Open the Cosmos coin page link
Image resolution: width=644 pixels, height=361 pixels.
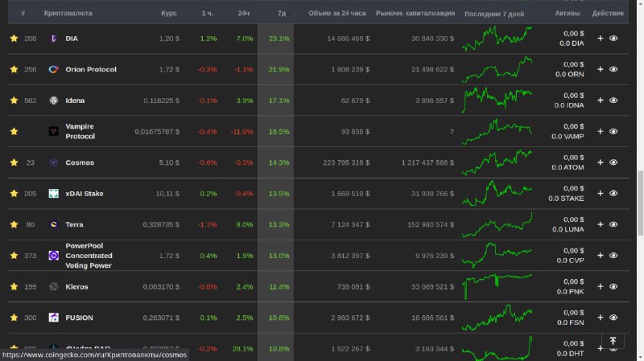tap(80, 162)
